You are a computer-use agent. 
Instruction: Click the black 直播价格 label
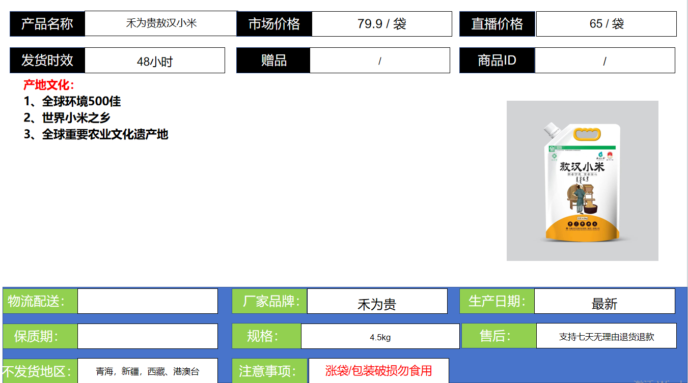[497, 24]
